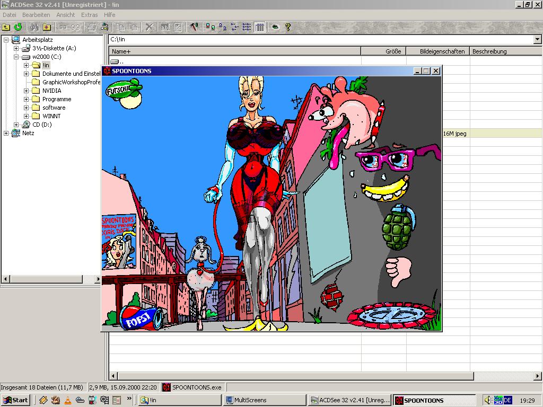Open the path combo box dropdown arrow
Image resolution: width=543 pixels, height=407 pixels.
tap(537, 39)
